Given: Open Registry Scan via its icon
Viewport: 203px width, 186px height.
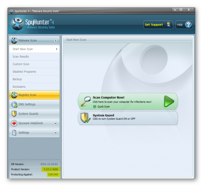Looking at the screenshot, I should (x=14, y=95).
